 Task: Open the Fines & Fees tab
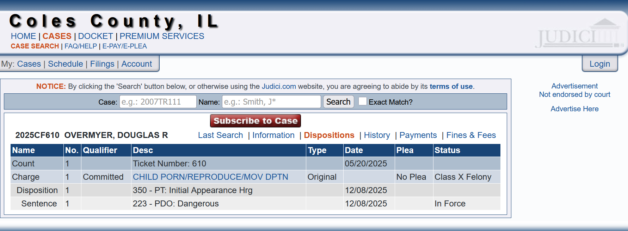(x=471, y=135)
